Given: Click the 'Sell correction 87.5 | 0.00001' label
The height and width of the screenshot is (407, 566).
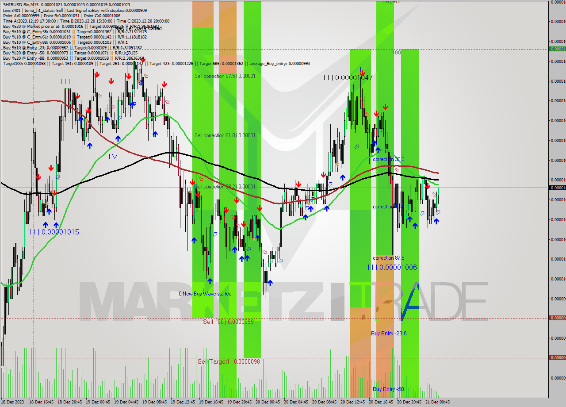Looking at the screenshot, I should point(225,76).
